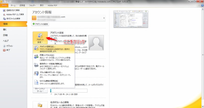
Task: Expand the account selector dropdown
Action: coord(104,18)
